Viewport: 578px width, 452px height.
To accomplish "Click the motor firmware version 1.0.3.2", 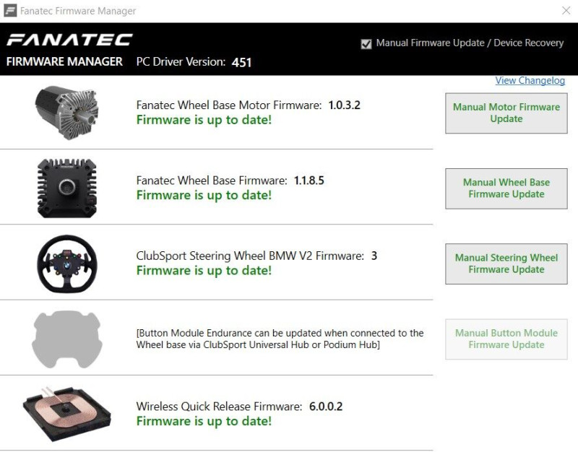I will (344, 105).
